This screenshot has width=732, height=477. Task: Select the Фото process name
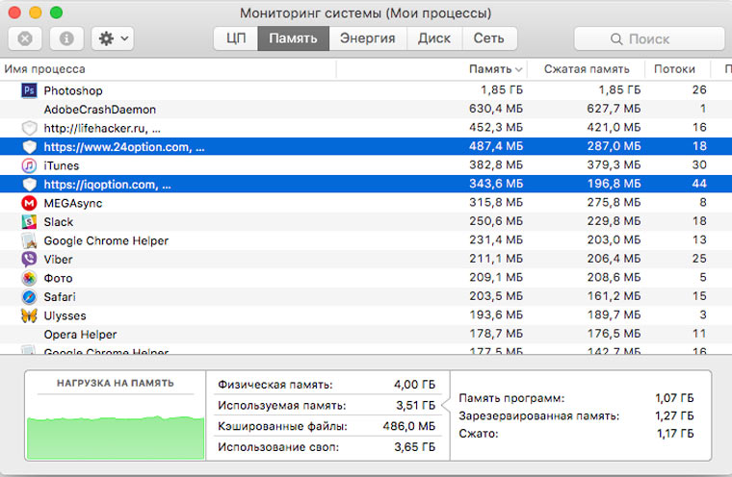(58, 278)
